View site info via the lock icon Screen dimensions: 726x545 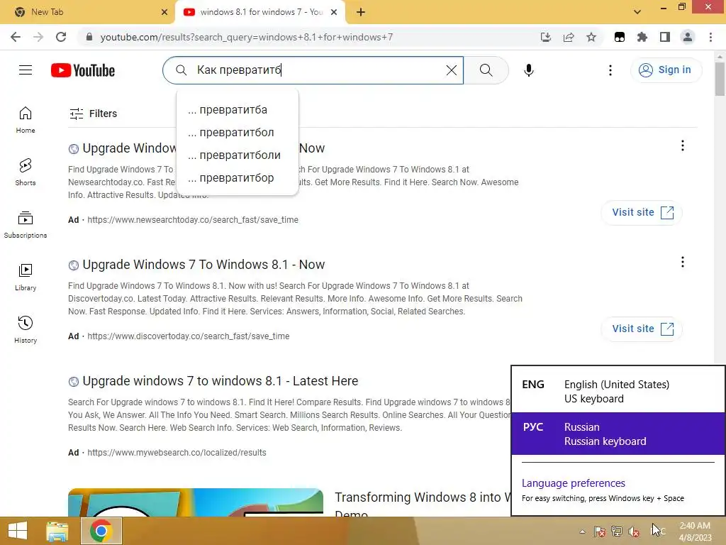pyautogui.click(x=89, y=37)
